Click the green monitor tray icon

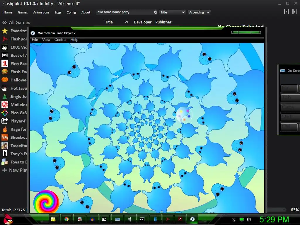tap(242, 219)
